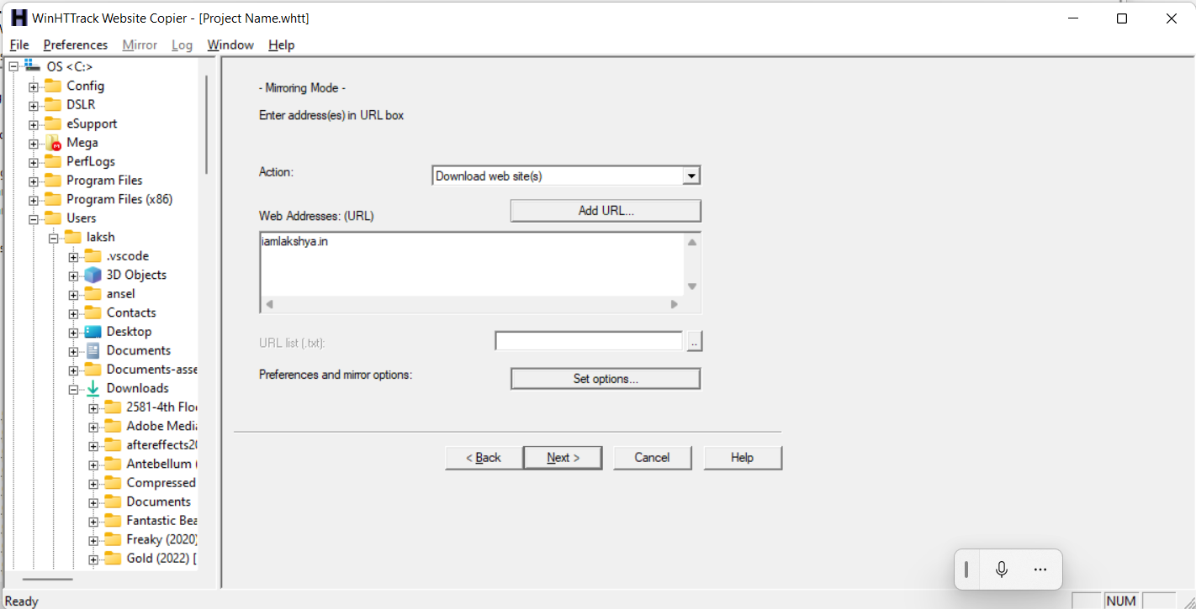
Task: Click the Users folder icon
Action: pyautogui.click(x=53, y=218)
